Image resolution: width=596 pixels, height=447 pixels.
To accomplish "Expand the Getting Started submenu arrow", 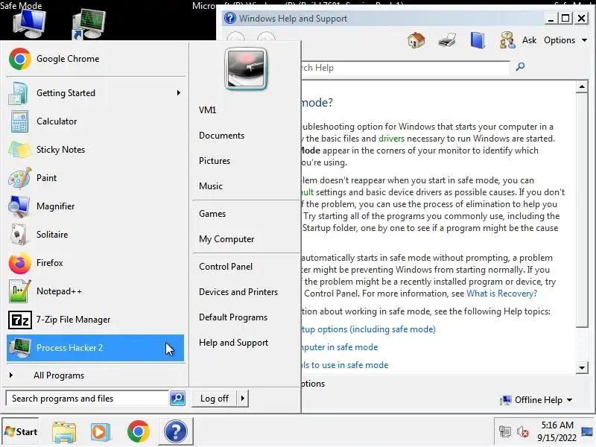I will tap(178, 92).
